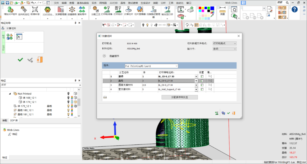Collapse the Not Printed tree node
The width and height of the screenshot is (307, 164).
tap(10, 93)
